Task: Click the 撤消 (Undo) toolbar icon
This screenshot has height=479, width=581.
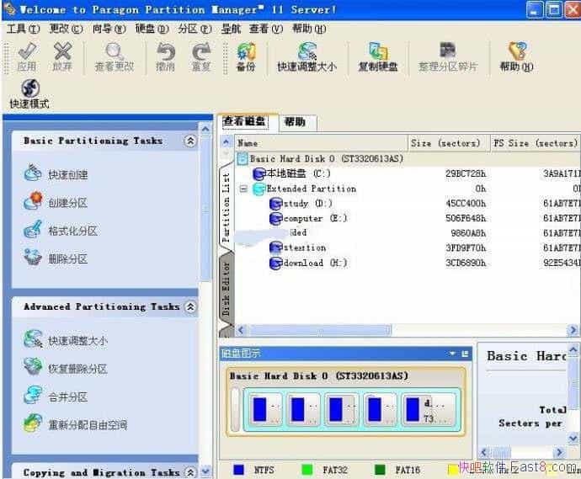Action: point(166,56)
